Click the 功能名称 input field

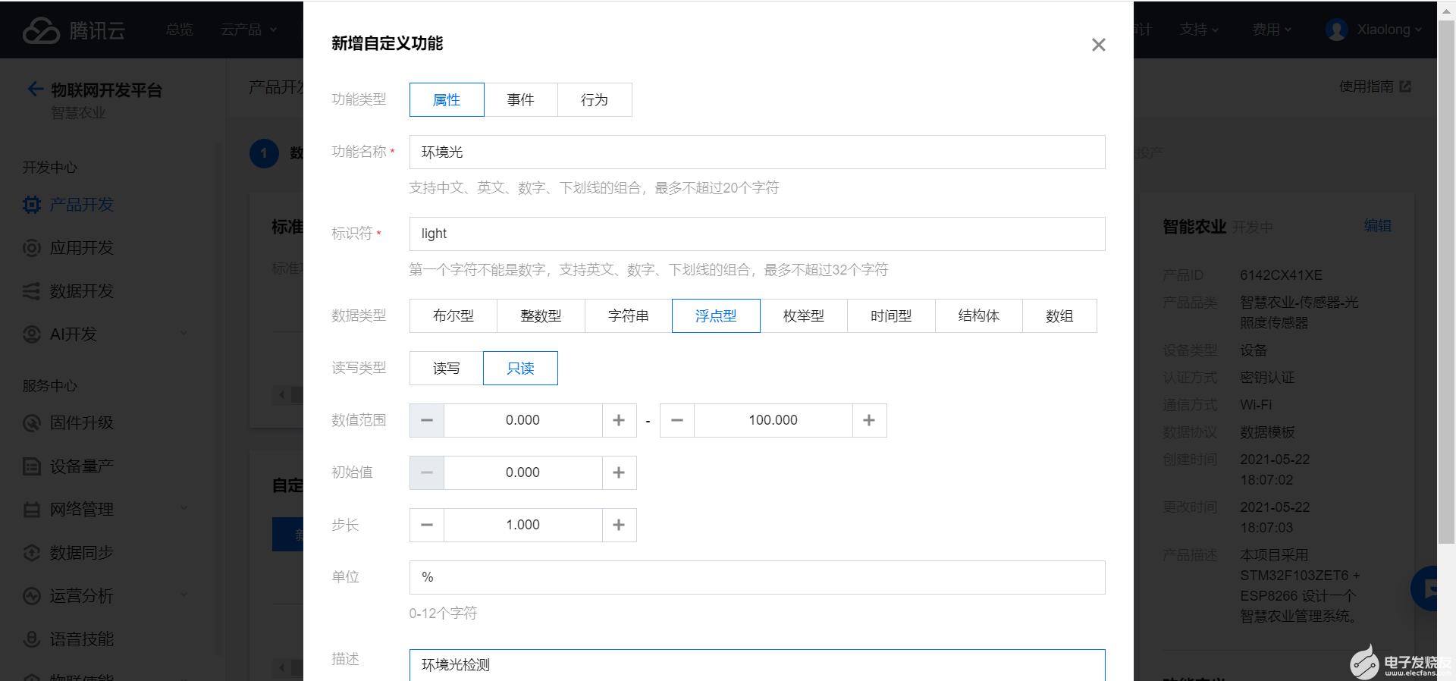pos(757,152)
